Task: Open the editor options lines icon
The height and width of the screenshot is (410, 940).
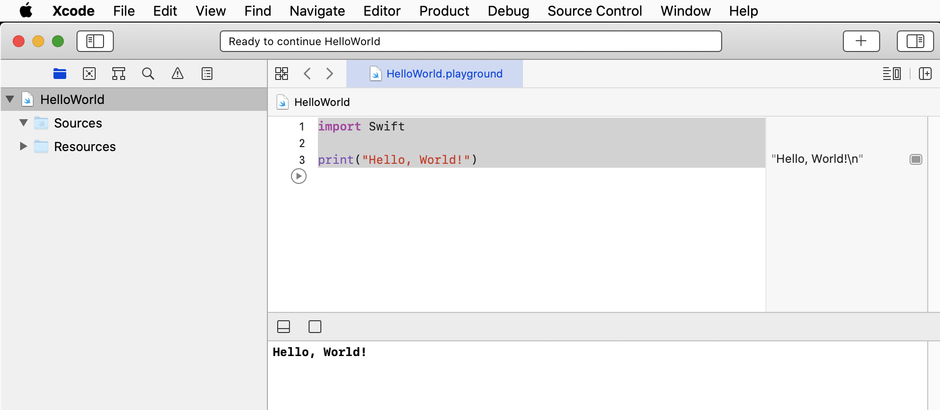Action: tap(891, 74)
